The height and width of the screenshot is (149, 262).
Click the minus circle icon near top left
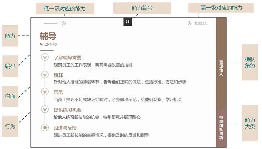[64, 23]
